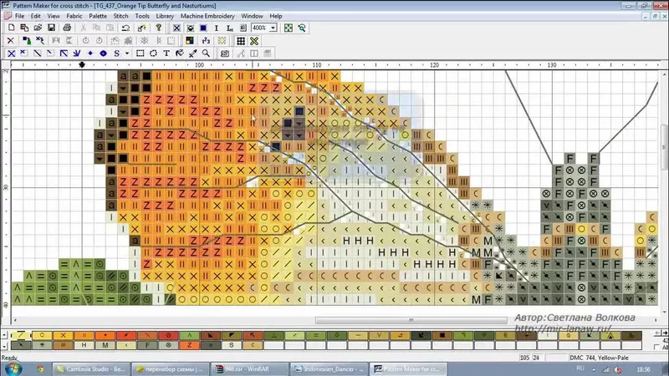Switch to Camtasia Studio taskbar window
The image size is (669, 376).
[x=90, y=369]
